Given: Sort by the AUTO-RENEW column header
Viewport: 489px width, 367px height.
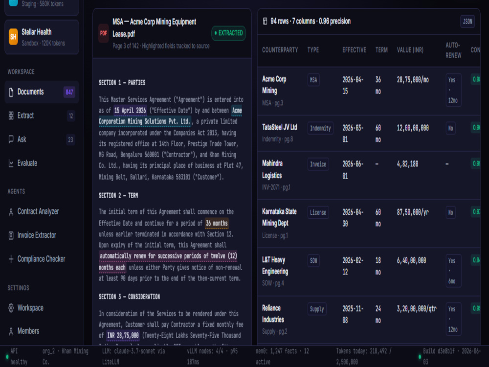Looking at the screenshot, I should coord(453,50).
